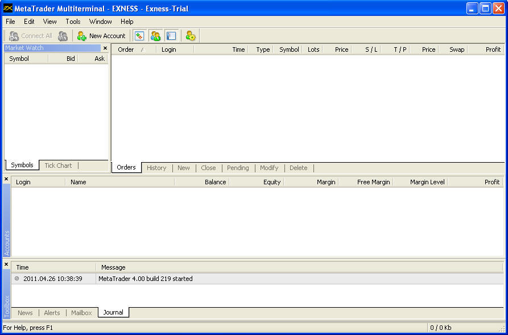Open account options gear icon

pos(191,36)
